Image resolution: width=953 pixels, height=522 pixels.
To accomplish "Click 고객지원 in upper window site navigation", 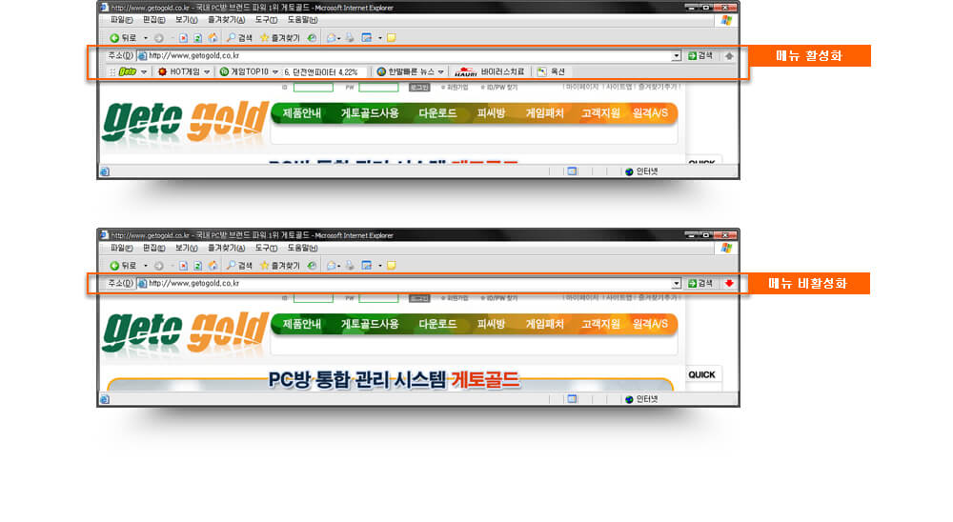I will point(600,113).
